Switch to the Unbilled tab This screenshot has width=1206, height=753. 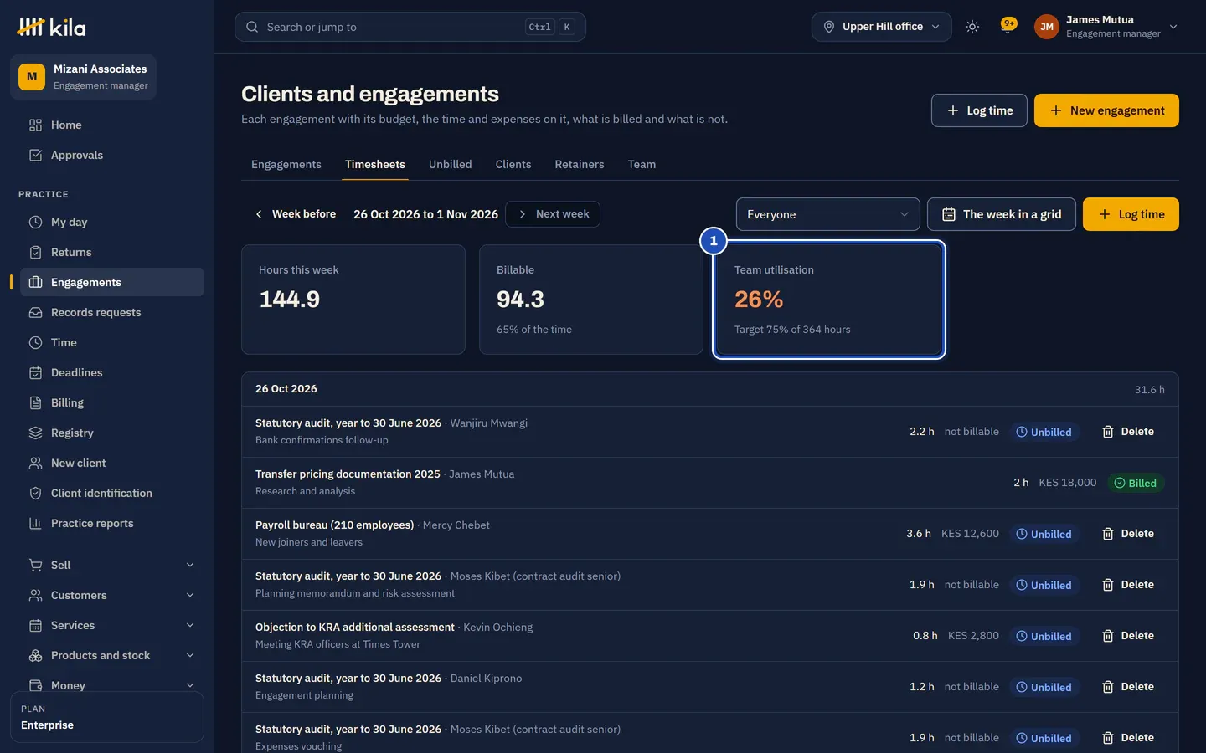tap(451, 165)
